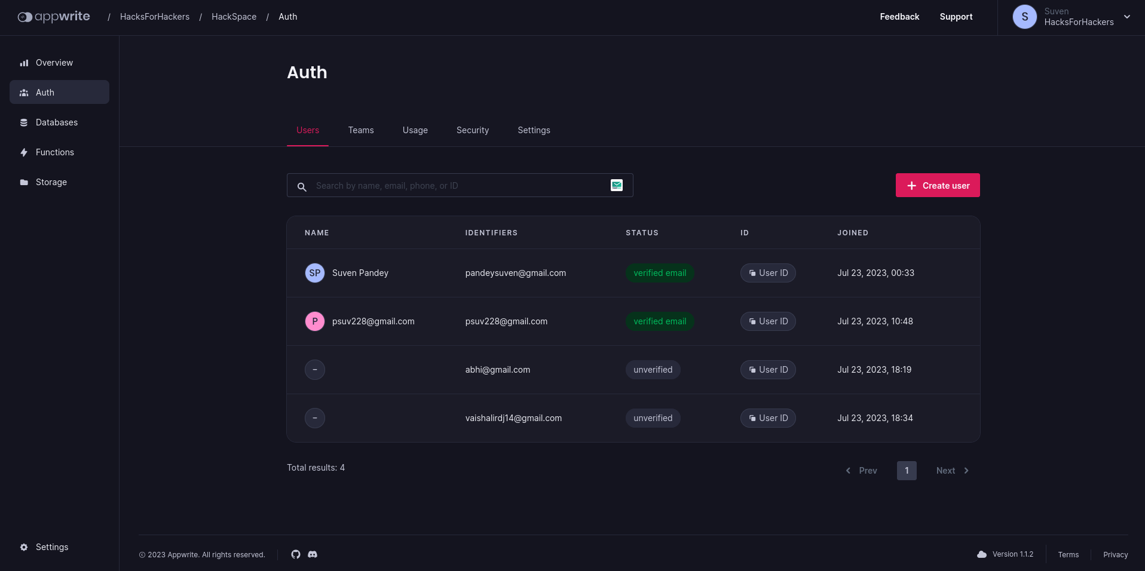
Task: Click the green mail icon in search box
Action: [x=617, y=185]
